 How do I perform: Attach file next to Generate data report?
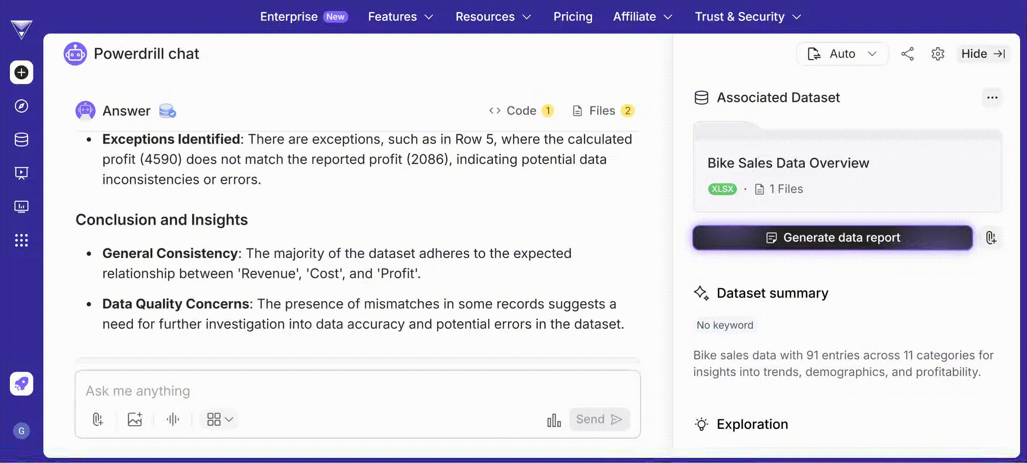(x=991, y=238)
